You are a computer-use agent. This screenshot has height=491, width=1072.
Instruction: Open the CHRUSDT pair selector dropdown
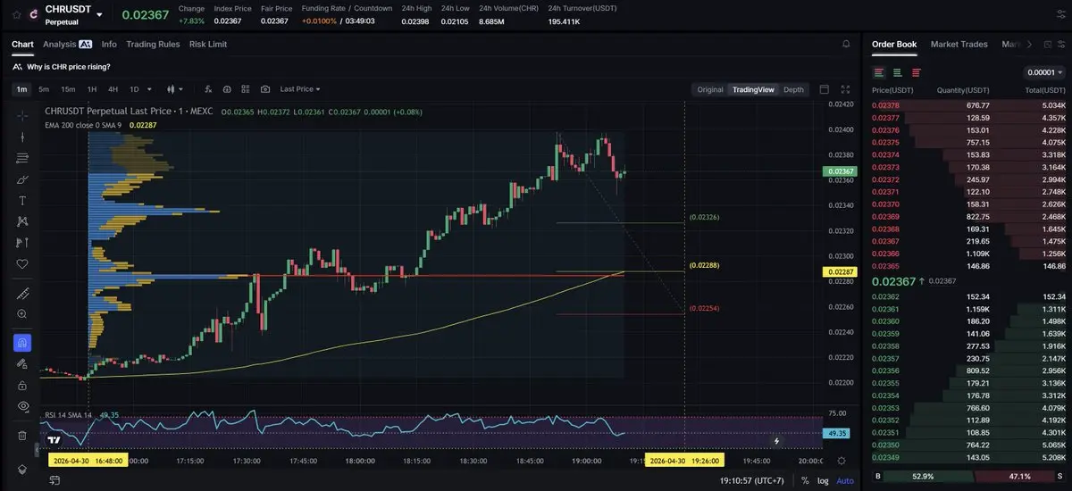[99, 15]
